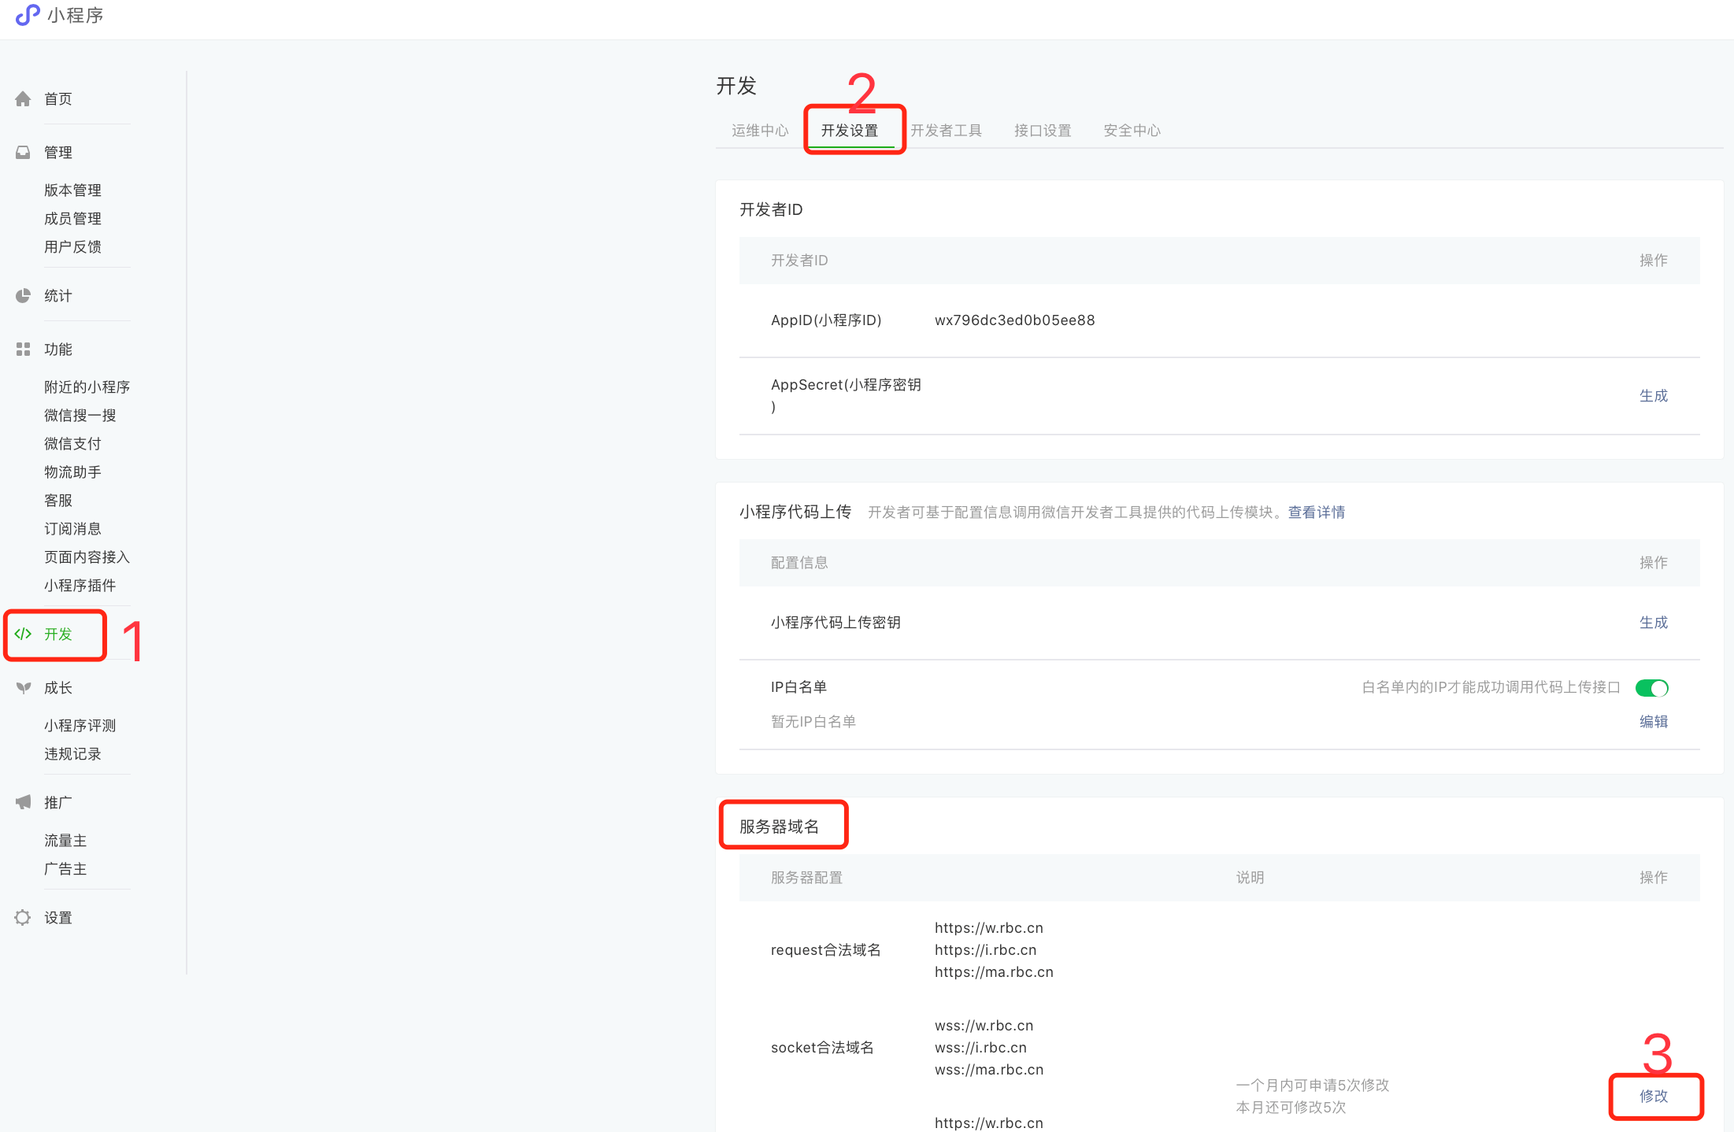Click 生成 for 小程序代码上传密钥

[x=1653, y=623]
